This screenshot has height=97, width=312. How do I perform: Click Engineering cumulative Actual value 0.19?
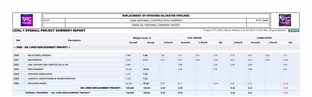pyautogui.click(x=250, y=60)
